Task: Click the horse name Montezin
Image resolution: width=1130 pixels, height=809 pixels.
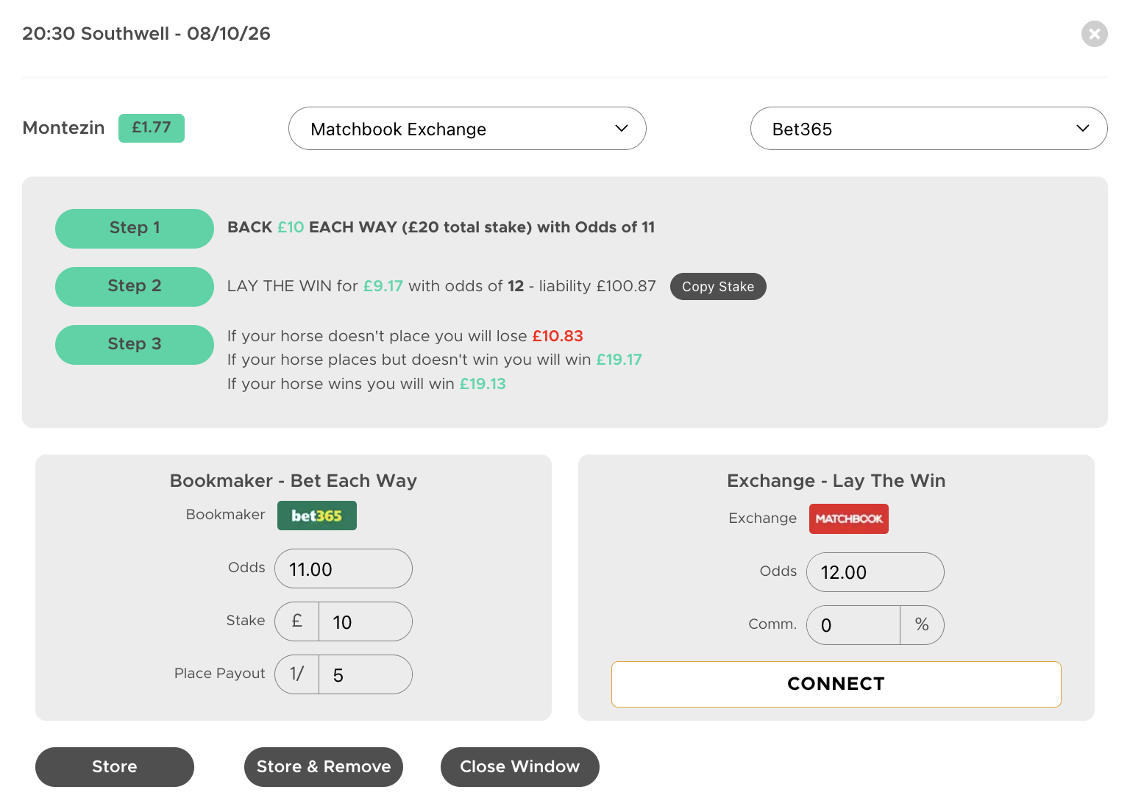Action: point(64,128)
